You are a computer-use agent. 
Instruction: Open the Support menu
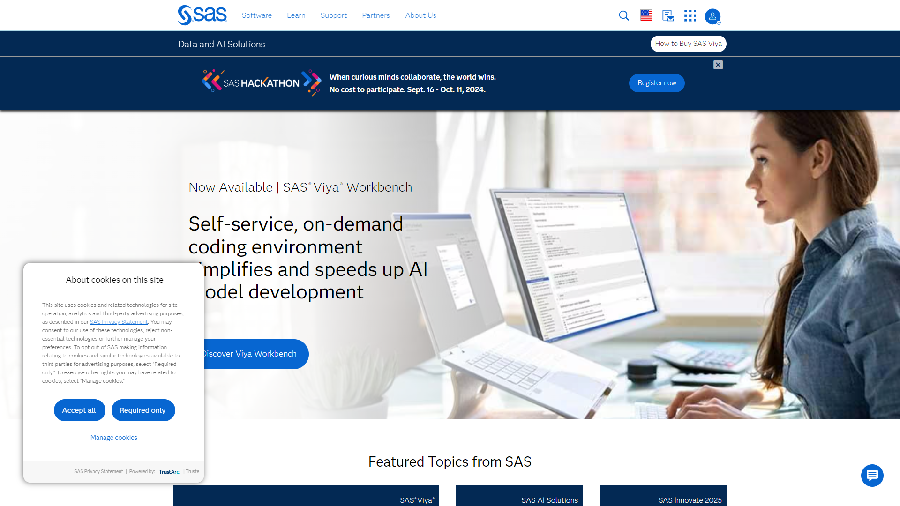[333, 15]
